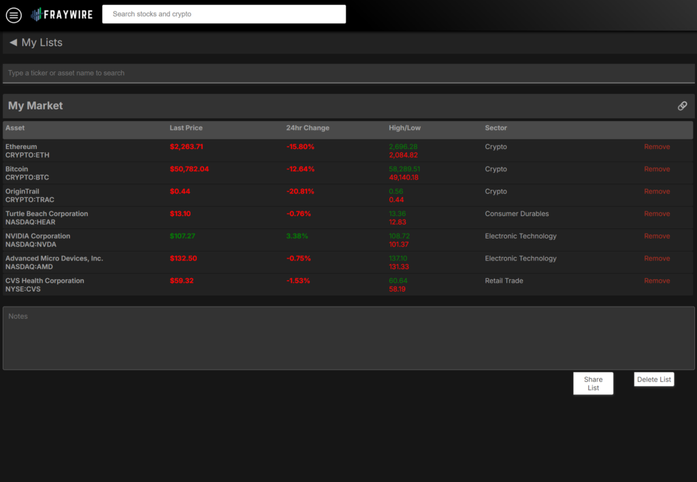Remove Bitcoin from the list
Screen dimensions: 697x482
click(657, 169)
